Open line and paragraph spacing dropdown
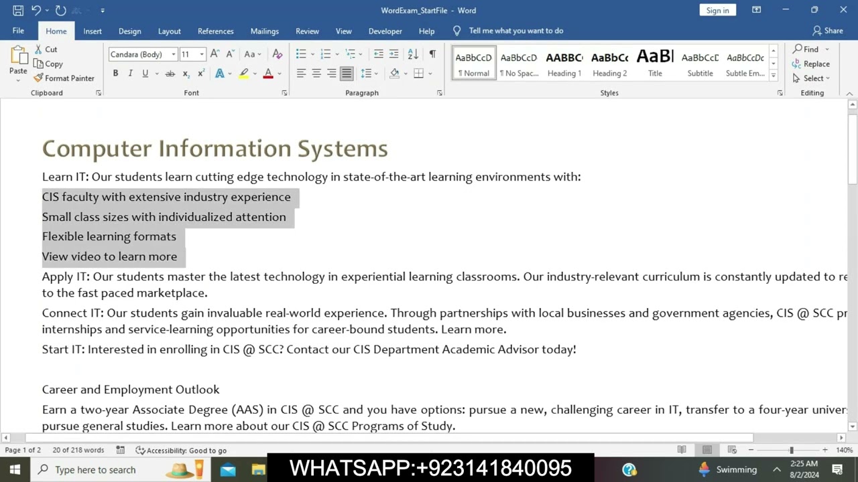 tap(369, 74)
